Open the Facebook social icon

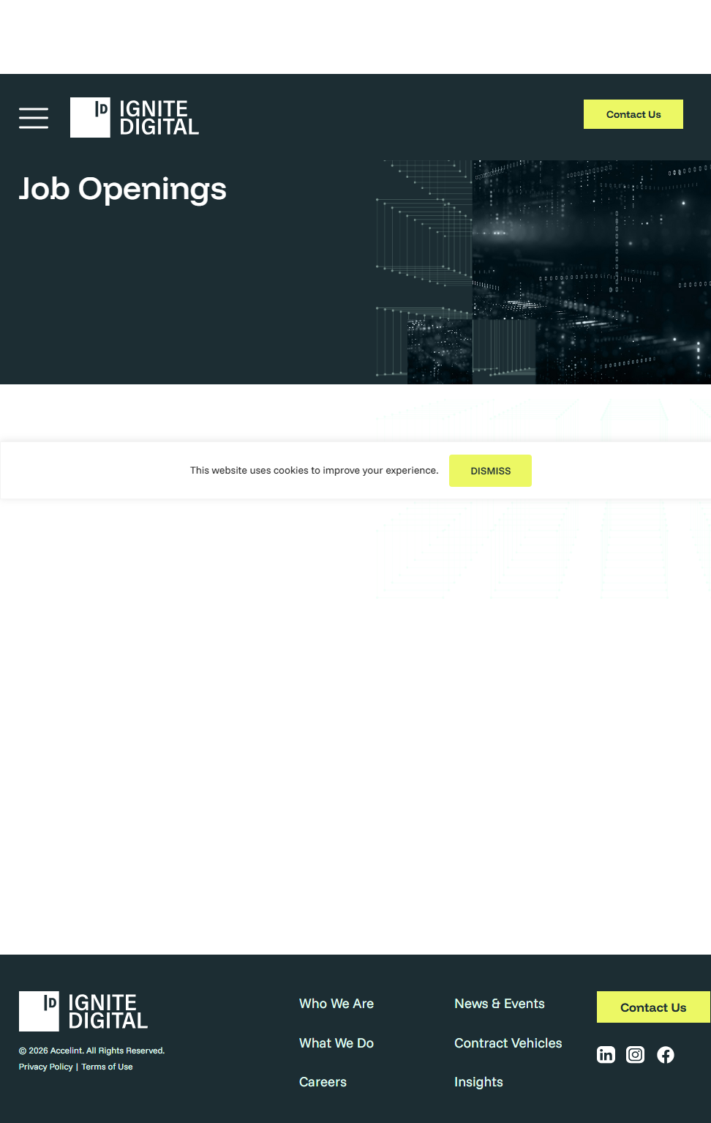pyautogui.click(x=666, y=1054)
